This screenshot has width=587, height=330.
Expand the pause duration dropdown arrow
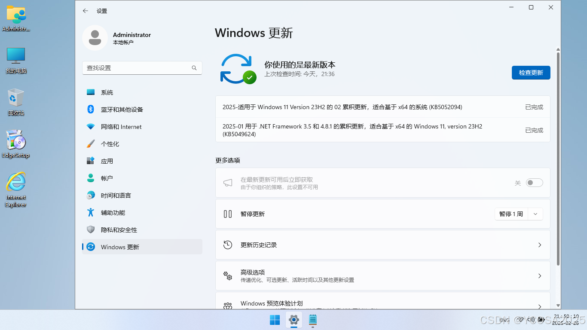(535, 214)
